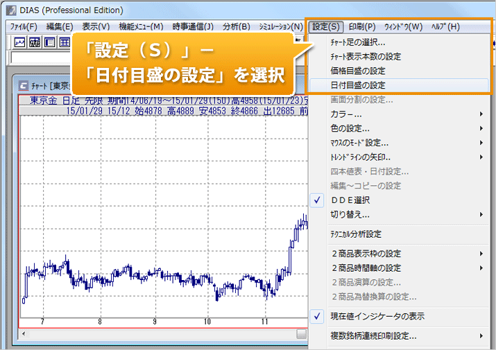Click the line chart toolbar icon
Viewport: 496px width, 350px height.
[19, 43]
